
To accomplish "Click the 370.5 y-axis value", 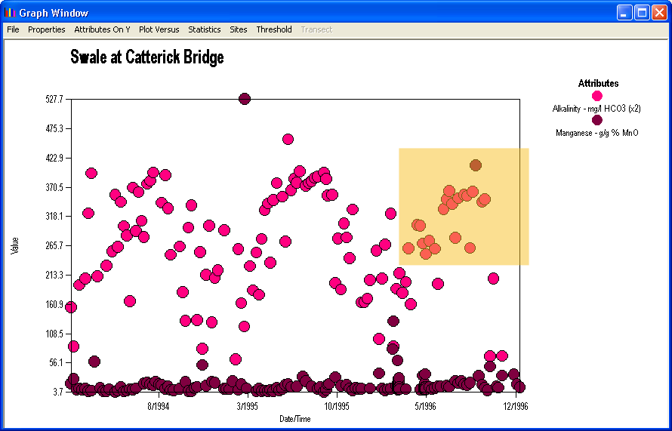I will coord(54,187).
